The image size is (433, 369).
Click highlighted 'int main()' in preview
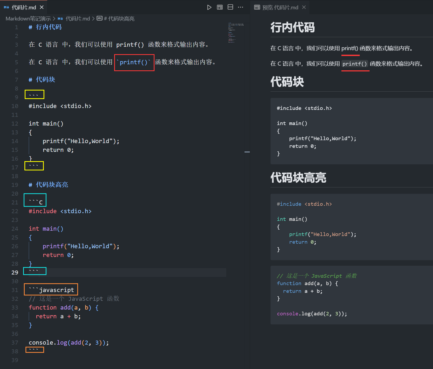coord(292,219)
